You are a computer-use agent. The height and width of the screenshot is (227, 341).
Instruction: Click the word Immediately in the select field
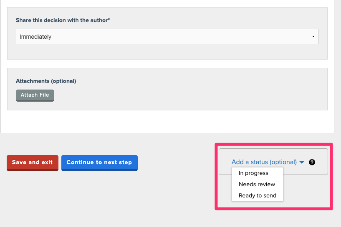tap(35, 37)
